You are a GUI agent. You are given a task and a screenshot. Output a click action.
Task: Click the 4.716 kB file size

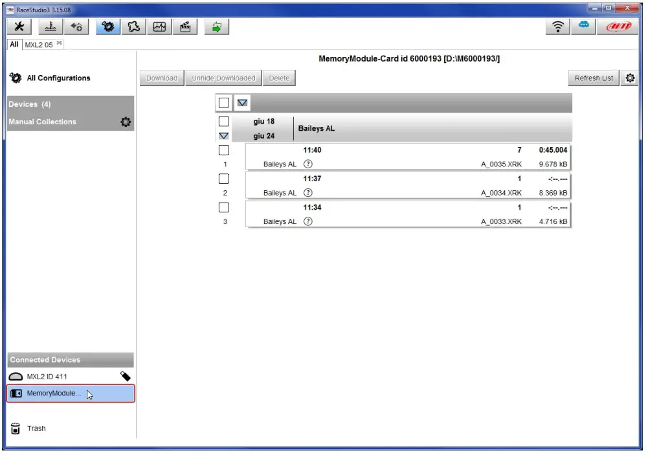coord(553,221)
